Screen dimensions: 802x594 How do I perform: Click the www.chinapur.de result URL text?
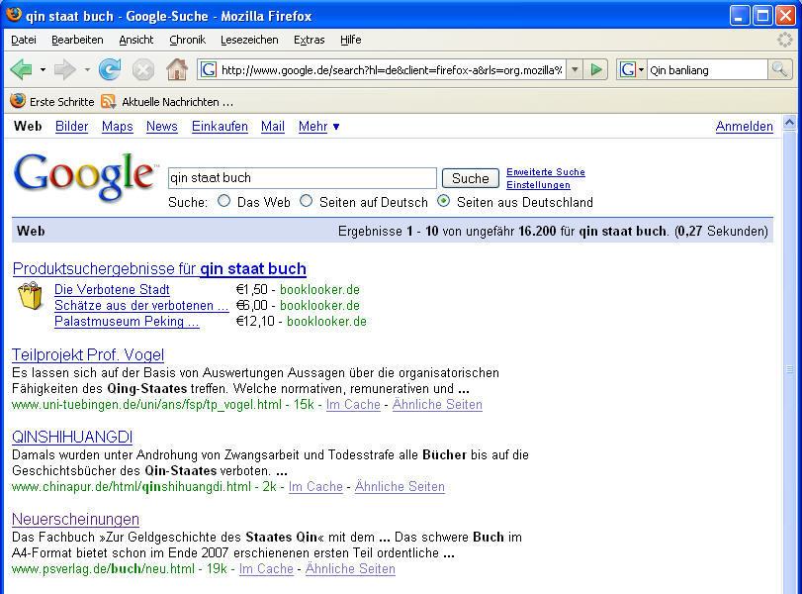pos(132,486)
